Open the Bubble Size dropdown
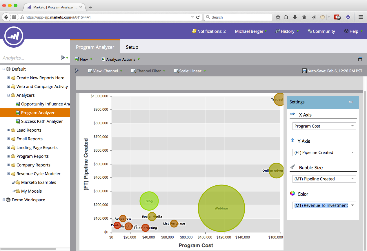The height and width of the screenshot is (251, 367). tap(324, 179)
